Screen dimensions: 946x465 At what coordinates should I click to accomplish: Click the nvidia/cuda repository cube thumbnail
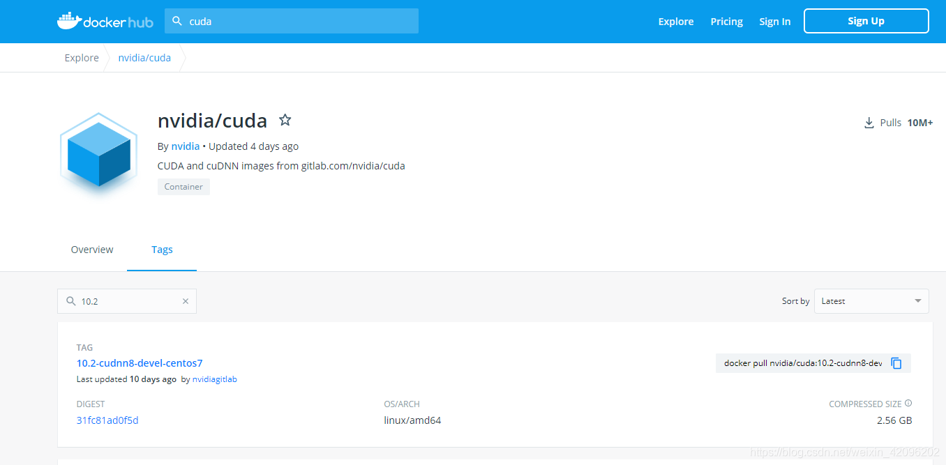click(98, 154)
